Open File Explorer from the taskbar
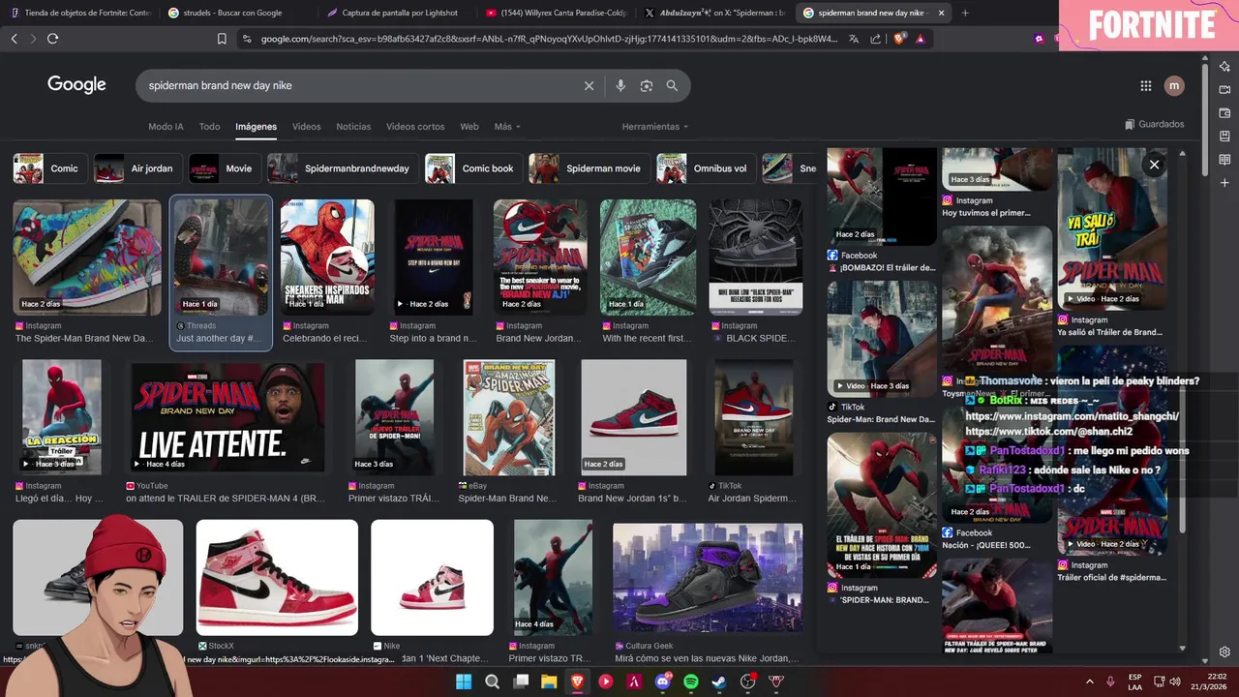The height and width of the screenshot is (697, 1239). (x=549, y=682)
